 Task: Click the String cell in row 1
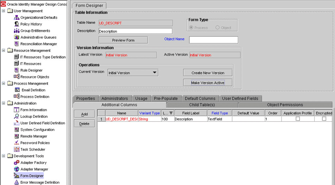pos(149,119)
